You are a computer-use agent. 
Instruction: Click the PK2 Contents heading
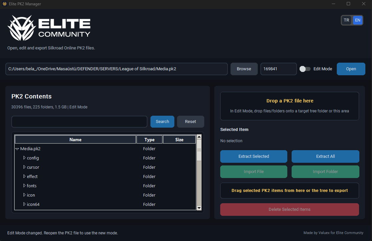pos(31,96)
